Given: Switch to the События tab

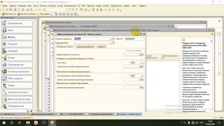Looking at the screenshot, I should 101,47.
